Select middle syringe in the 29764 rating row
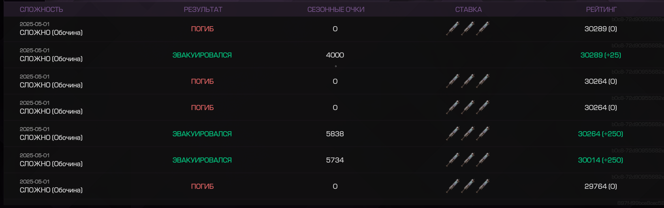Screen dimensions: 664x208 click(x=468, y=186)
